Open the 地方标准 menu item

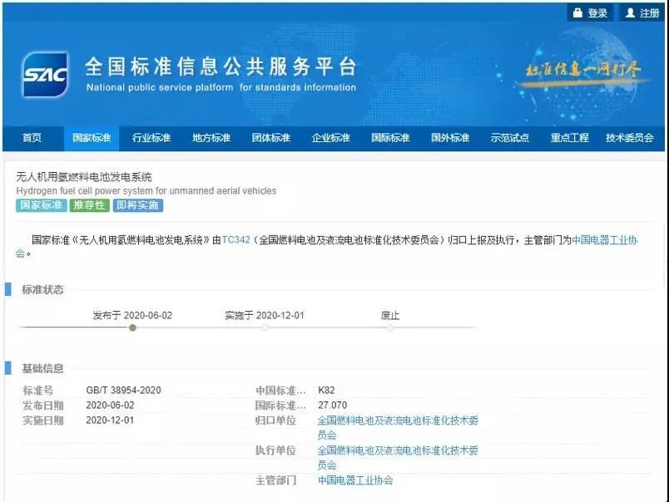211,138
